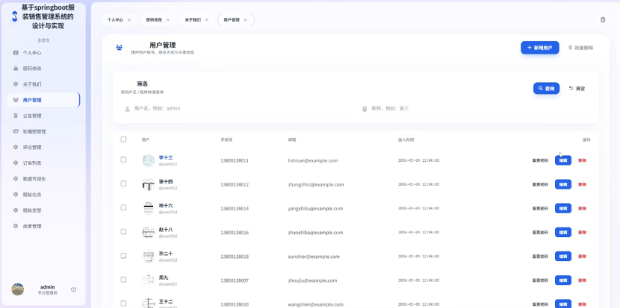Click the gear icon beside 商家管理
Image resolution: width=620 pixels, height=308 pixels.
[x=16, y=226]
